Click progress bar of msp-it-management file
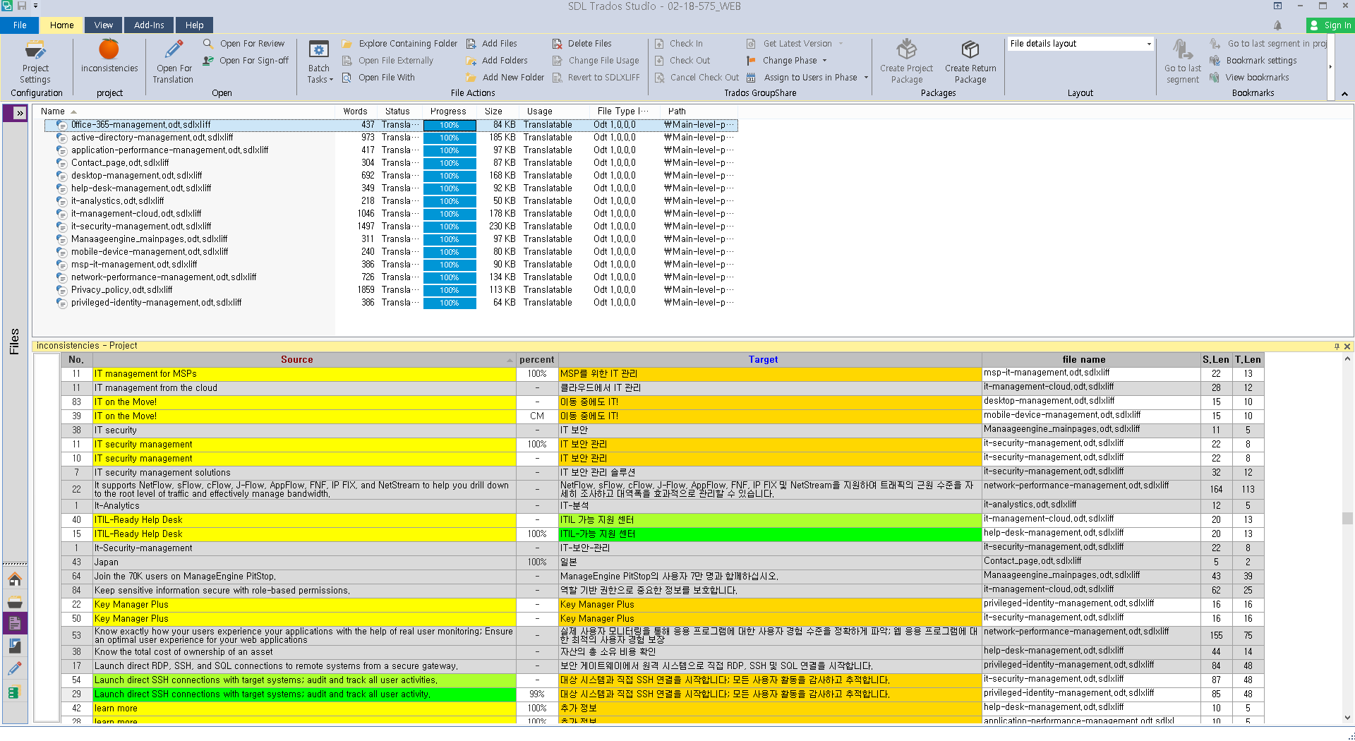 450,265
